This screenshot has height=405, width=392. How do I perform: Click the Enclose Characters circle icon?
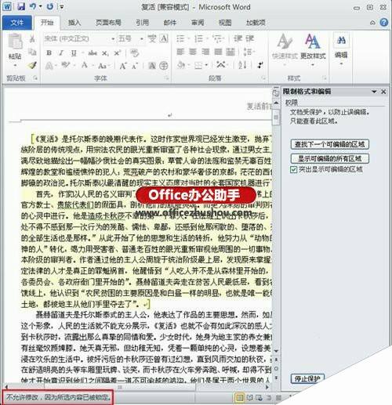tap(164, 66)
